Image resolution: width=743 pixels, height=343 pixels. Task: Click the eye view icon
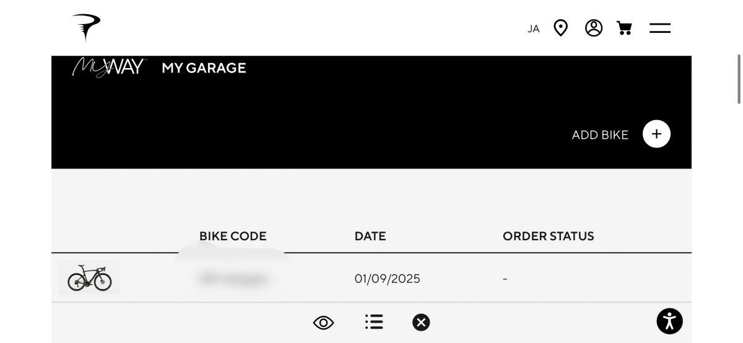(323, 323)
